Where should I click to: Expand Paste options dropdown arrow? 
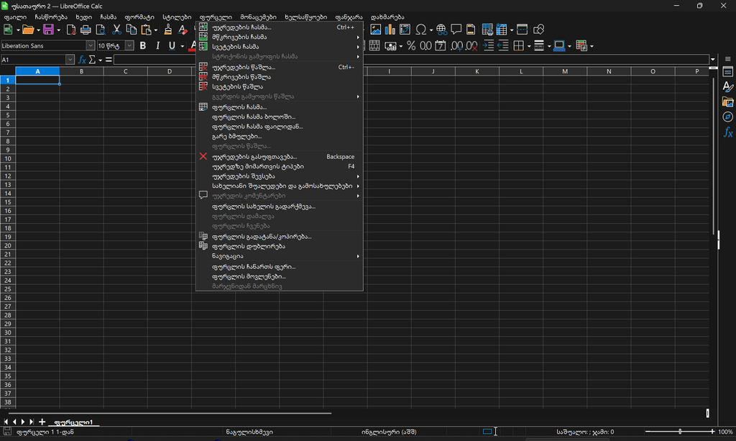[x=155, y=29]
